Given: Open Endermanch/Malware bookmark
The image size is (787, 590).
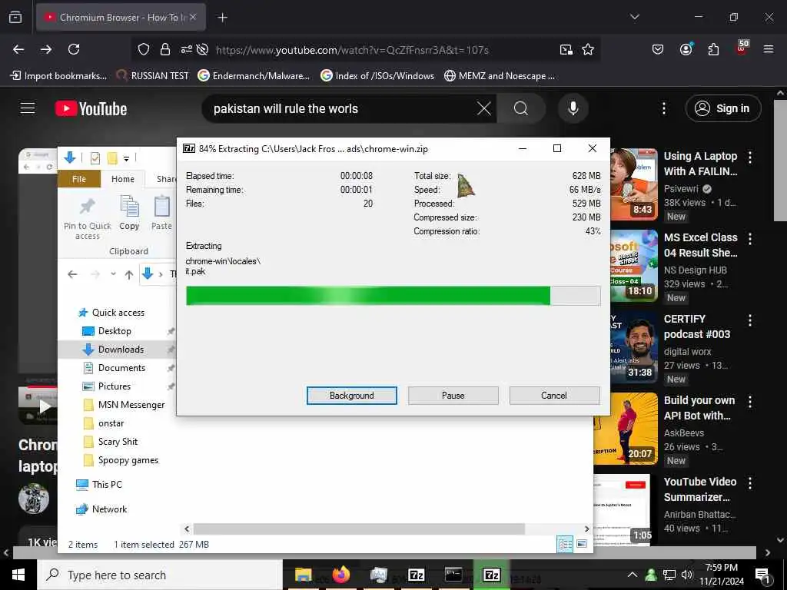Looking at the screenshot, I should point(254,76).
